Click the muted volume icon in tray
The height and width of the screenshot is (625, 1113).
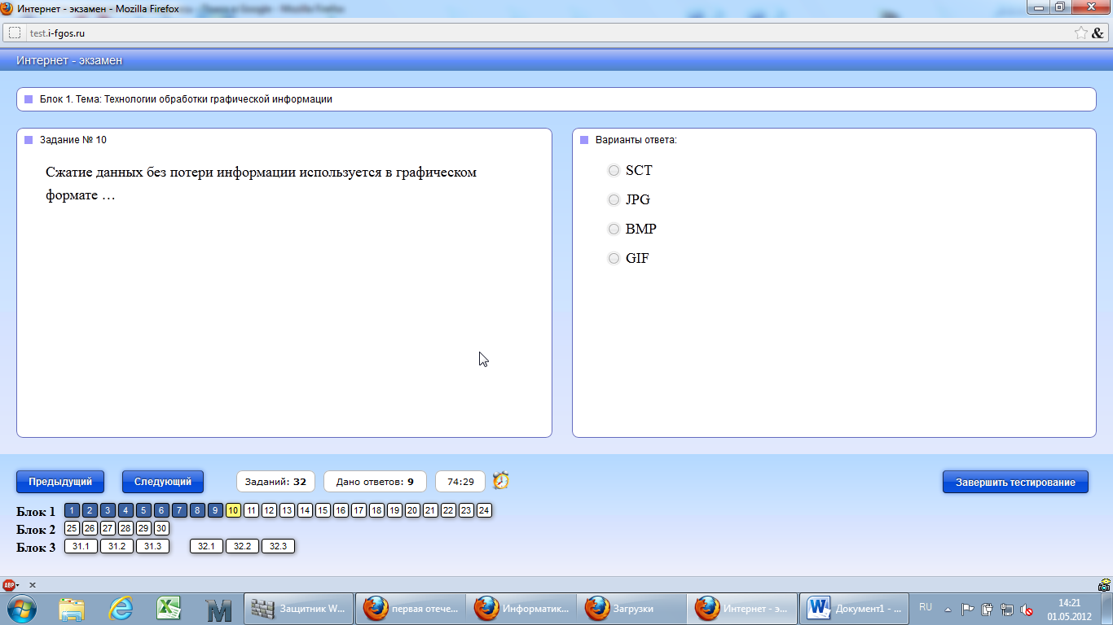[1027, 609]
